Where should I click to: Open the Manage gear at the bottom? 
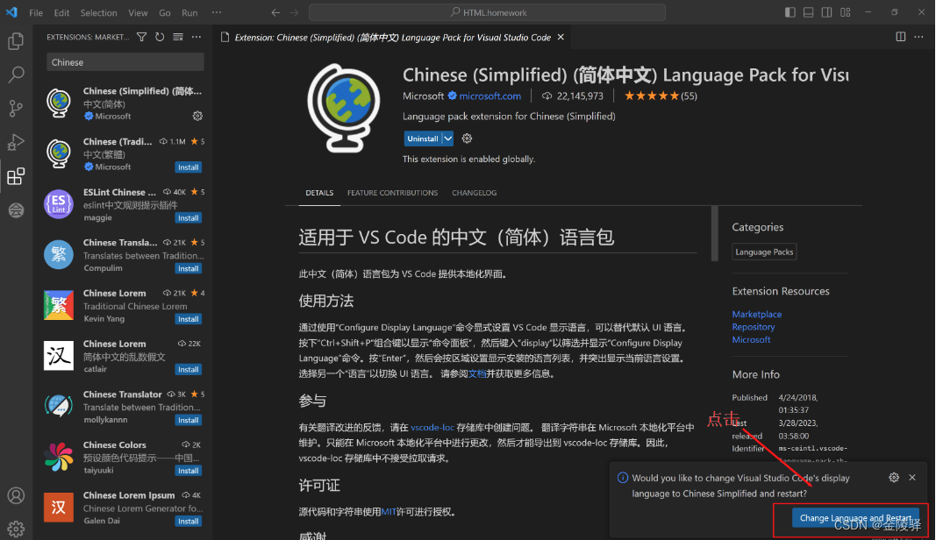16,529
